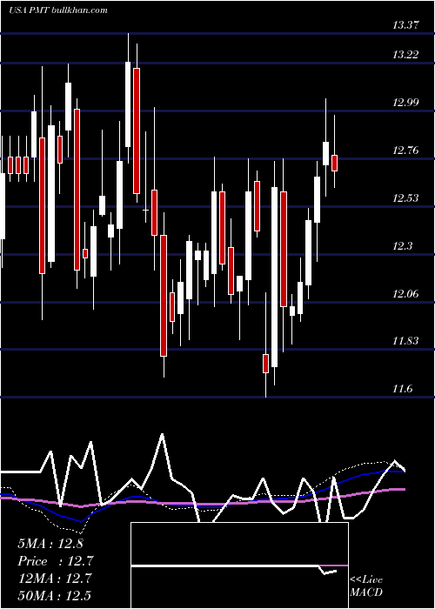Click the 'USA PMT bullkhan.com' chart title
This screenshot has height=609, width=435.
click(x=58, y=10)
